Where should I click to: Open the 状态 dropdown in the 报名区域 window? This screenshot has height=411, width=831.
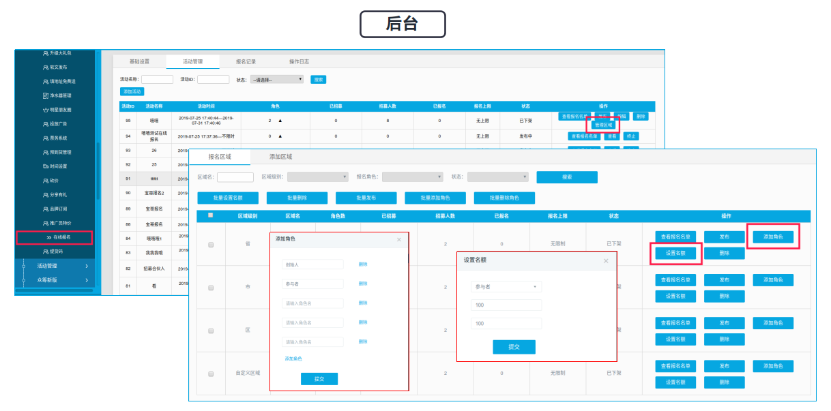[x=498, y=177]
